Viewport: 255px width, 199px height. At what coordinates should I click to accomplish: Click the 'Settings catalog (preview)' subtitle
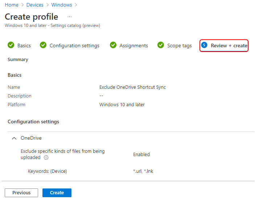pos(75,25)
